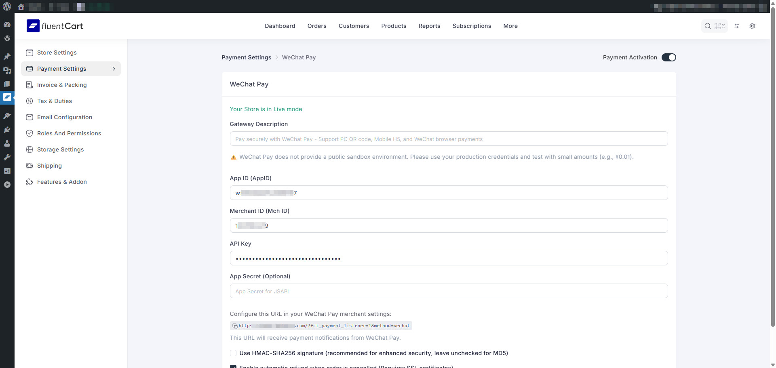Check the automatic refund checkbox at bottom
The height and width of the screenshot is (368, 776).
(x=233, y=366)
